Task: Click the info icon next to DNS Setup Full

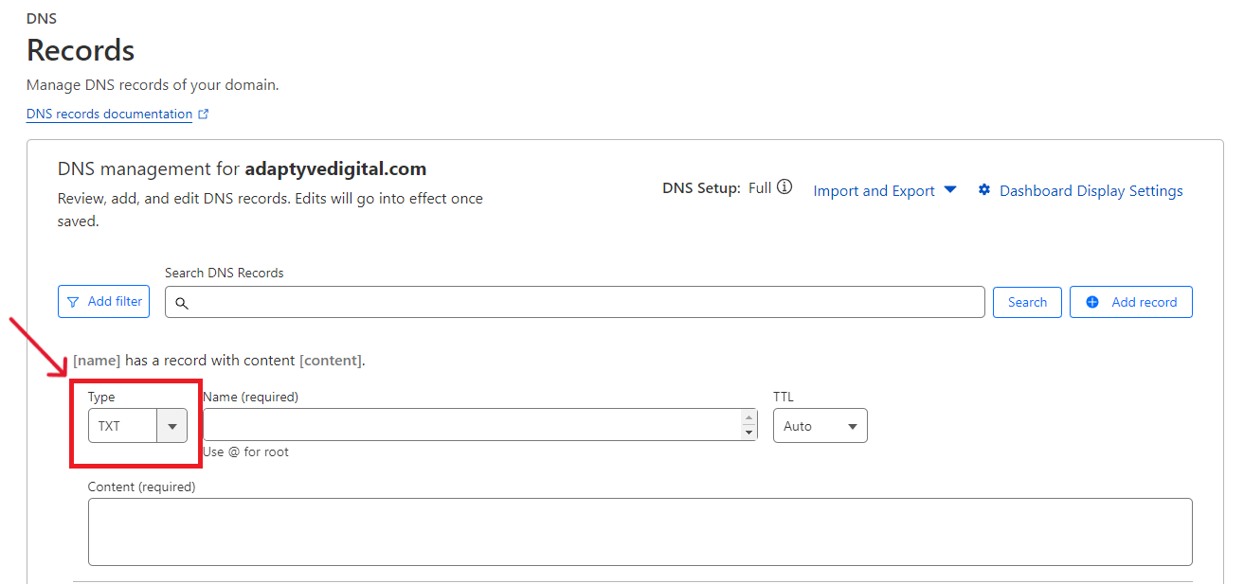Action: (x=784, y=187)
